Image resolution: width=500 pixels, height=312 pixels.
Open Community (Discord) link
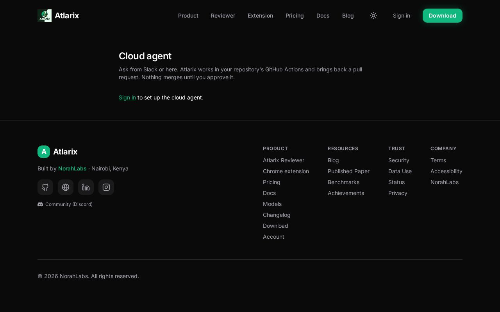pos(65,204)
